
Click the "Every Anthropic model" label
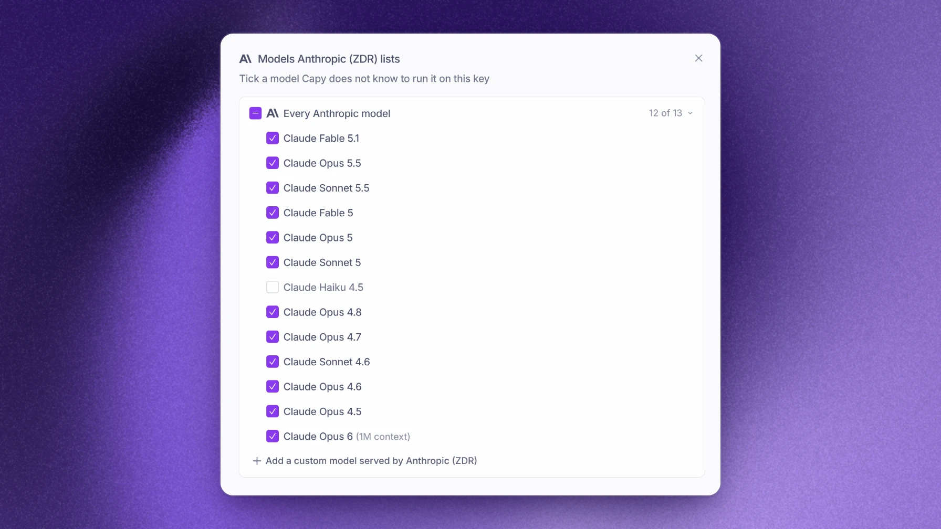coord(337,113)
